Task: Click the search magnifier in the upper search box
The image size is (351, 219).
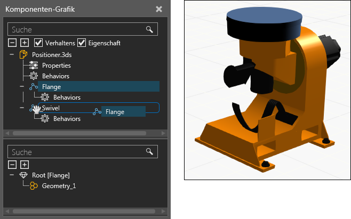Action: click(149, 29)
